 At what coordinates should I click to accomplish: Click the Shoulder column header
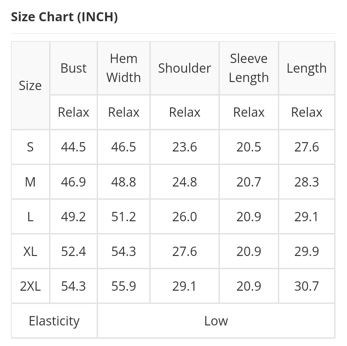(x=184, y=68)
